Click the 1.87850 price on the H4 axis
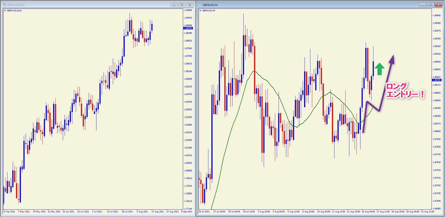Screen dimensions: 445x217 click(437, 147)
